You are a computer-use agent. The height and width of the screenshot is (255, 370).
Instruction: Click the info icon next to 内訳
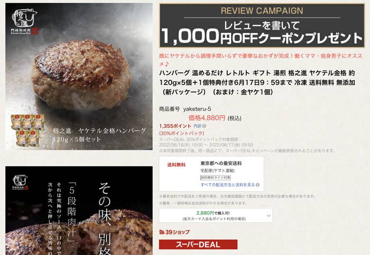coord(204,126)
